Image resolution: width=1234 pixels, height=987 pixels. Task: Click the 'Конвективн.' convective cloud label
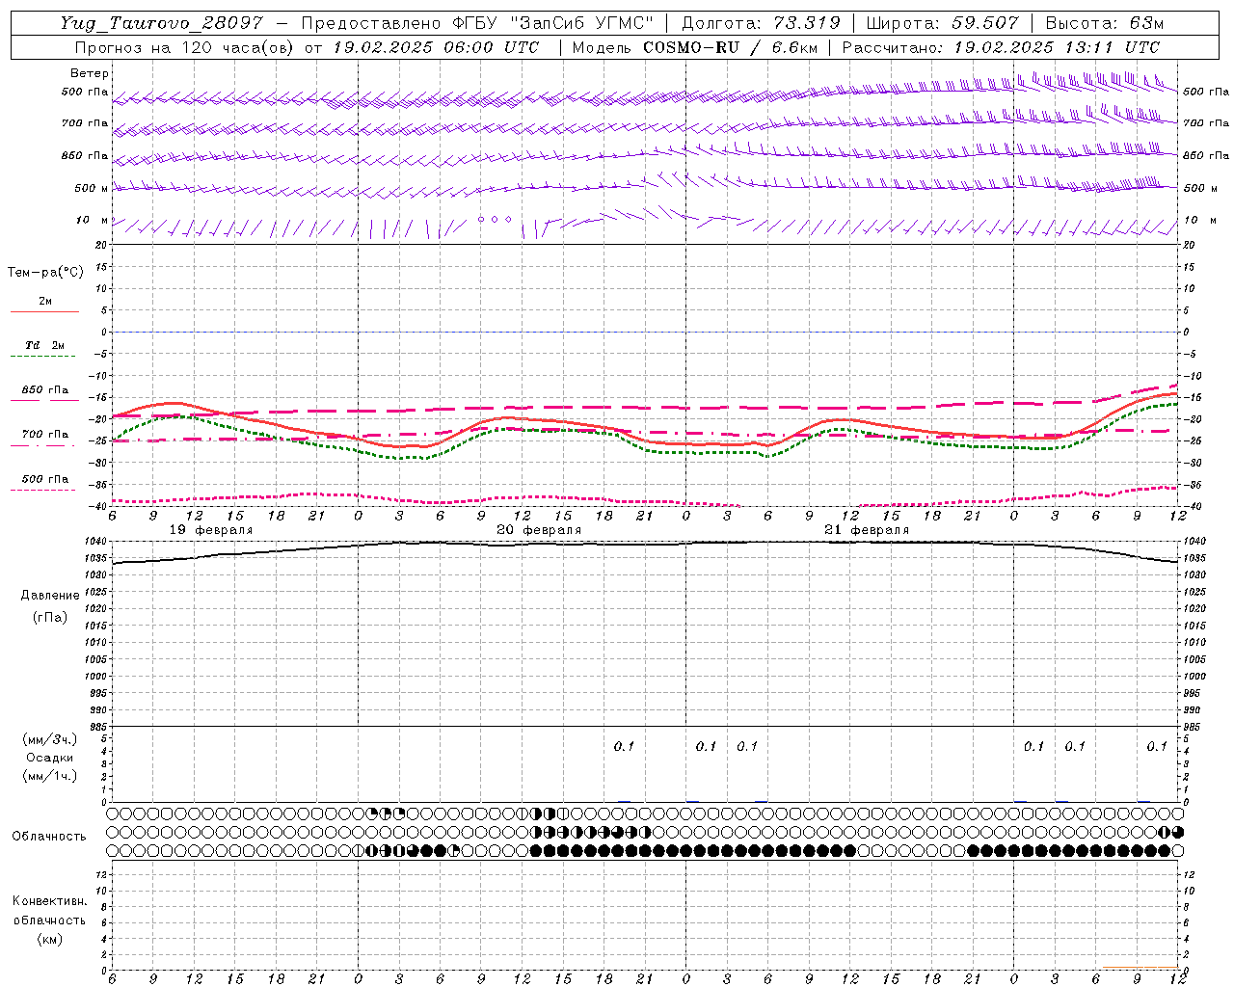(50, 901)
